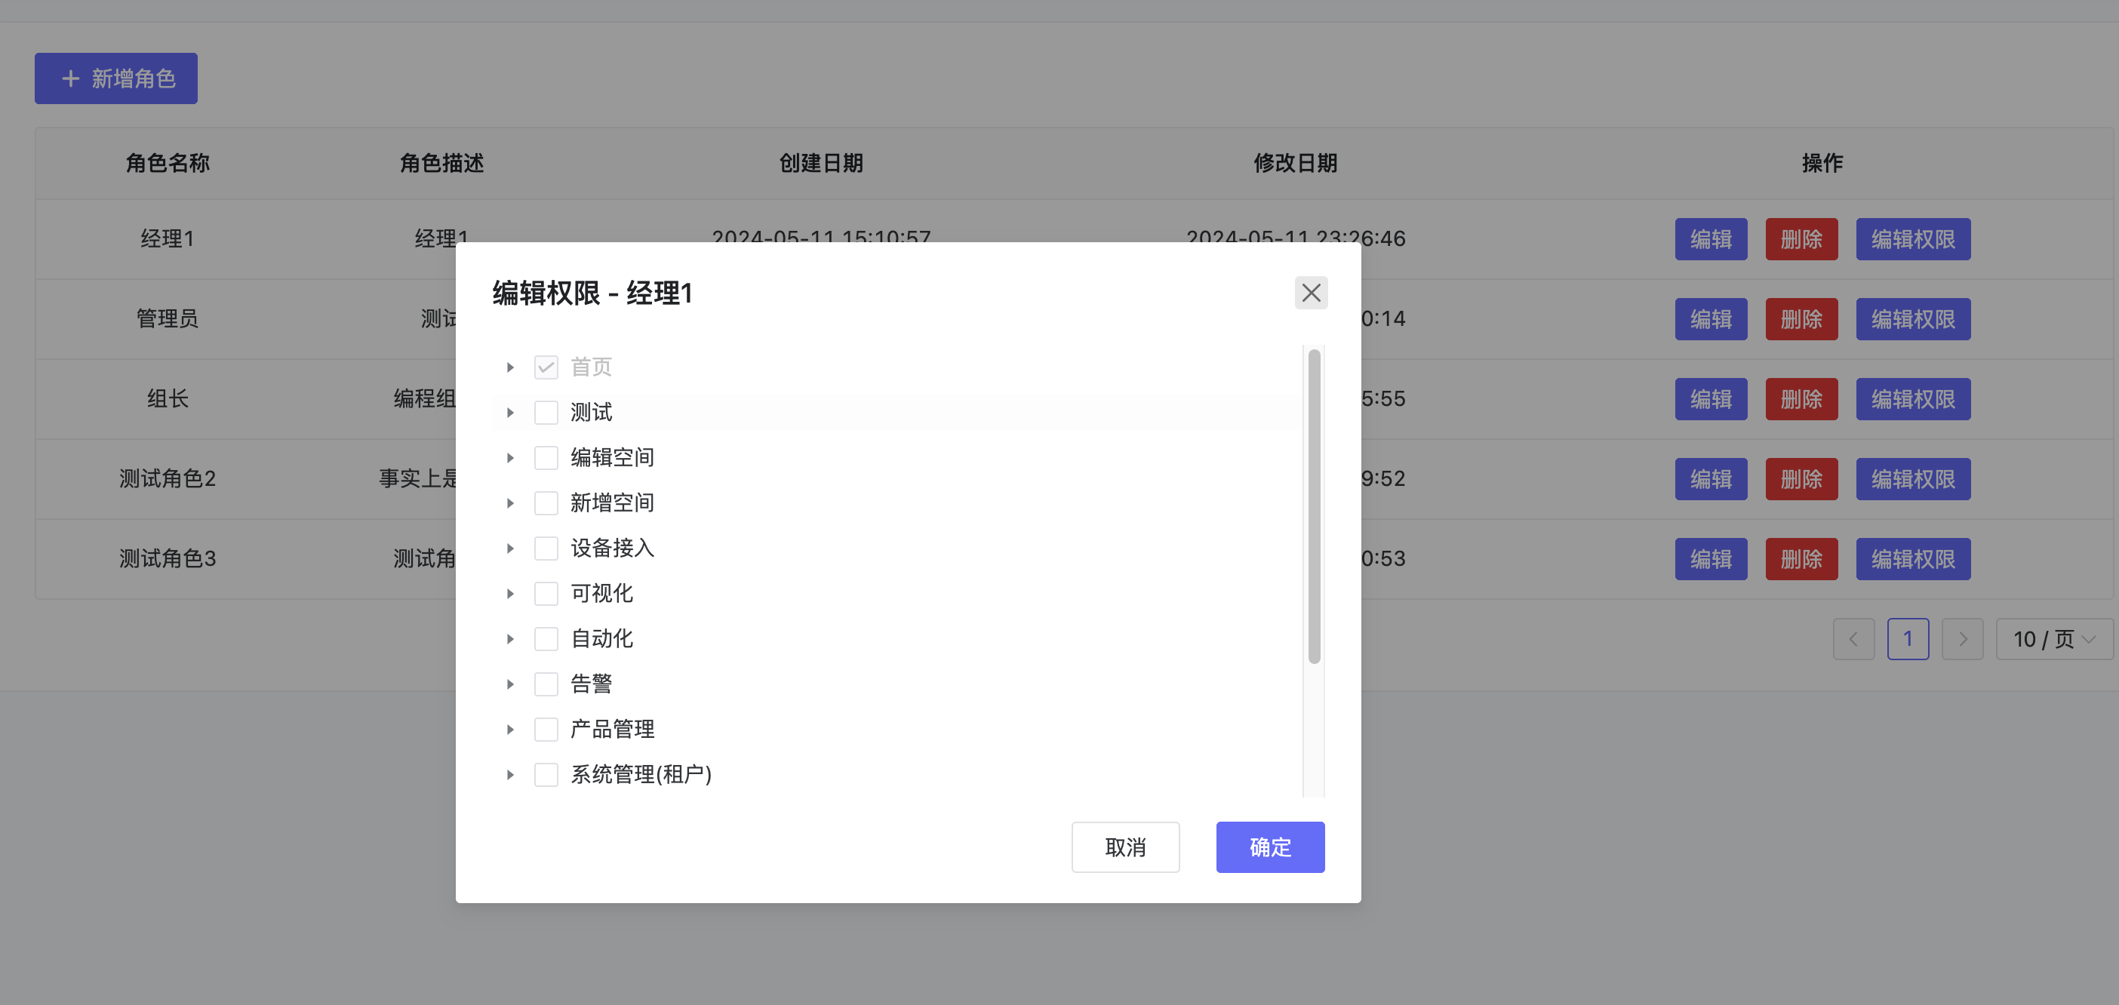Click the 组长 role name cell
Viewport: 2119px width, 1005px height.
click(167, 399)
